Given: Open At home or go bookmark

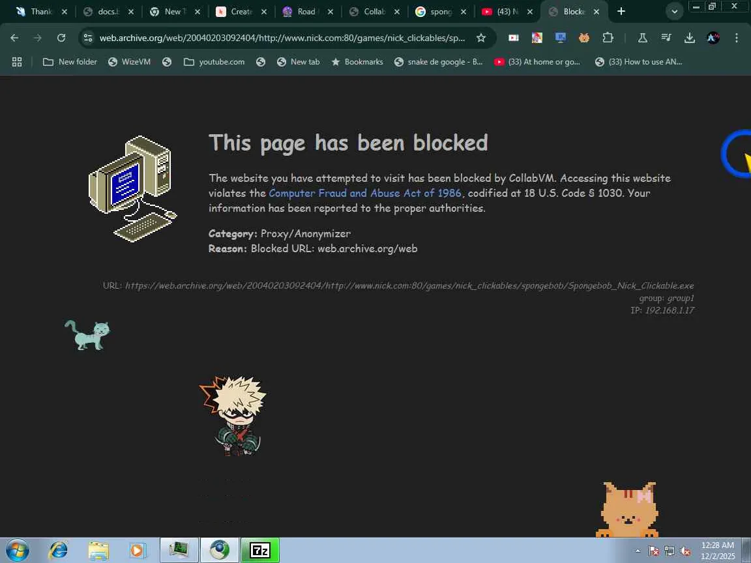Looking at the screenshot, I should pyautogui.click(x=537, y=62).
